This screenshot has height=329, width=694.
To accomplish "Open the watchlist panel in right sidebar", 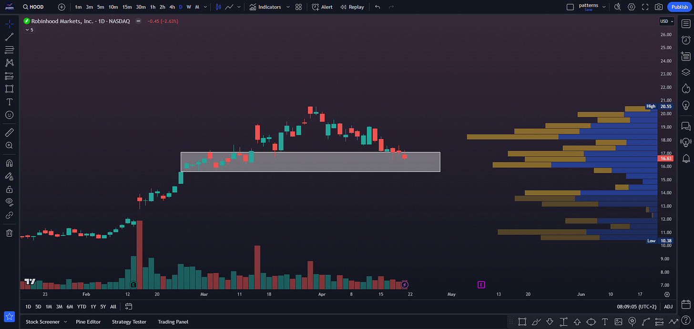I will tap(686, 24).
